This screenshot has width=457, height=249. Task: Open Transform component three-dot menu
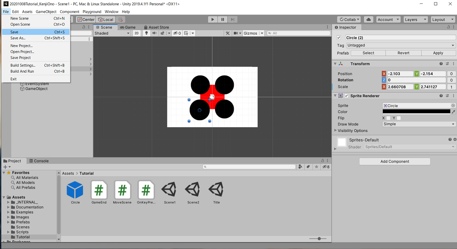click(453, 64)
